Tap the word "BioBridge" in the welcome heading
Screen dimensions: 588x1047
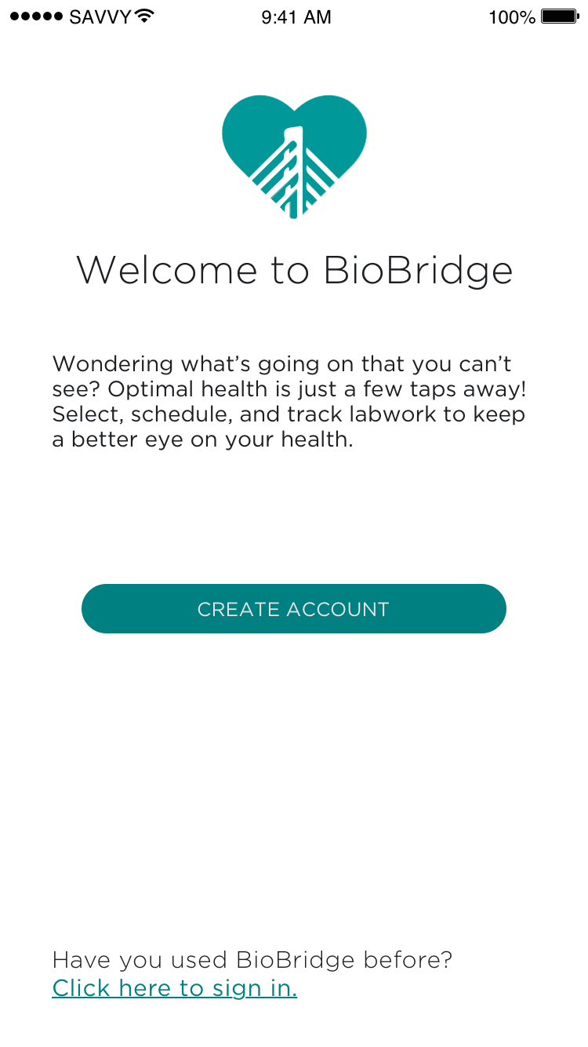click(418, 270)
